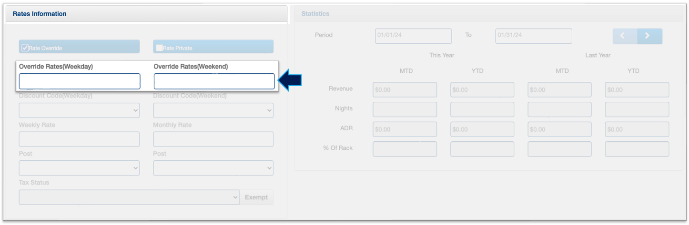This screenshot has width=689, height=225.
Task: Select the Last Year MTD ADR field
Action: 559,129
